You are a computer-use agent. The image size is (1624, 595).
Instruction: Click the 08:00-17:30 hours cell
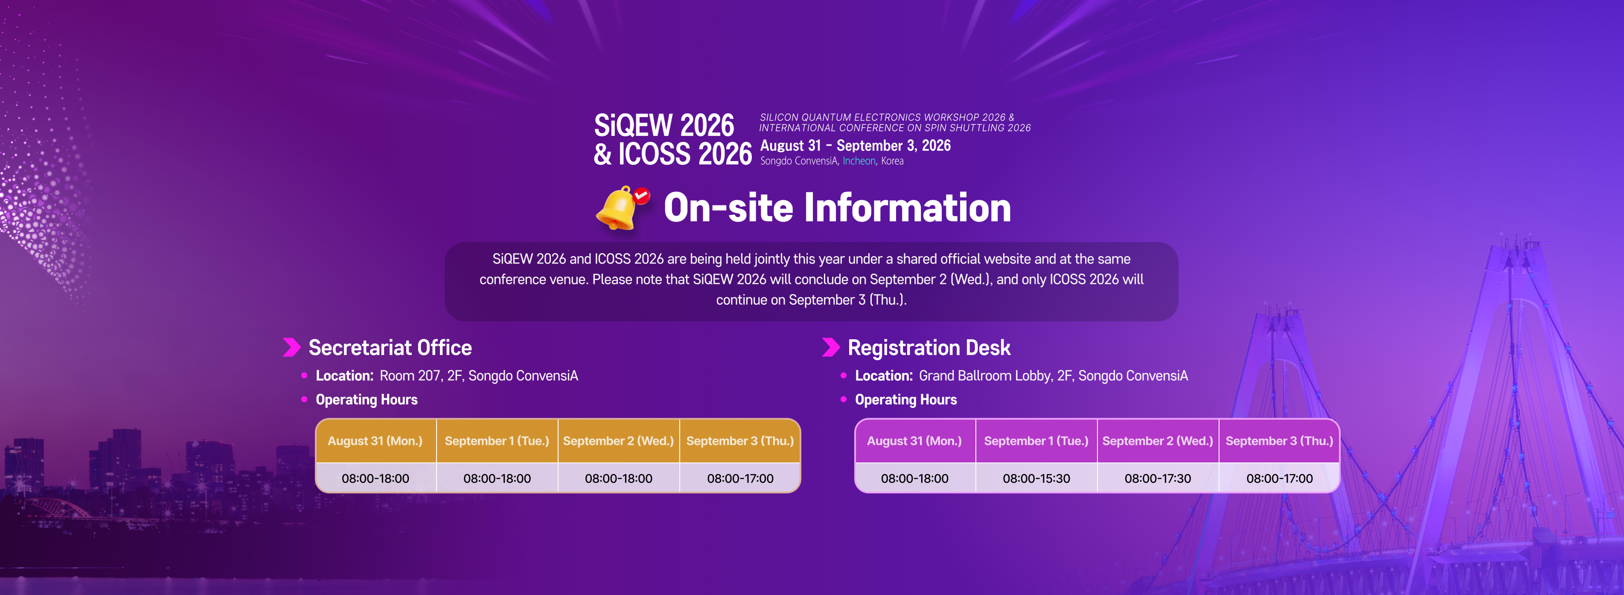1158,478
